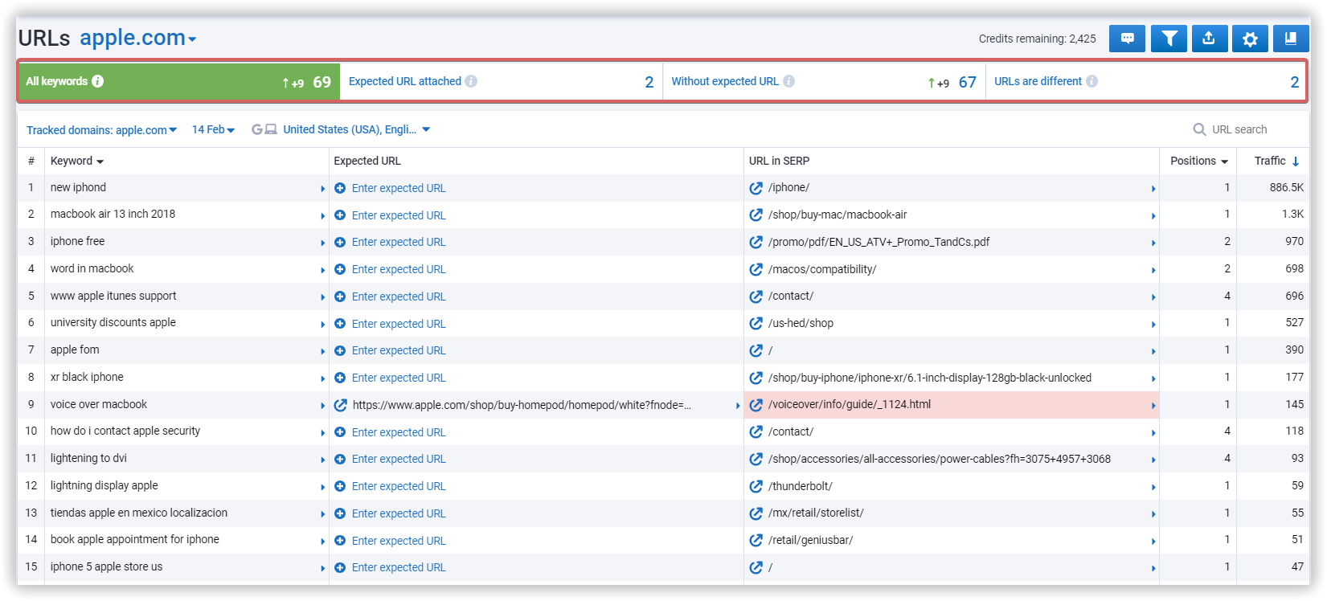Click plus icon for new iphond expected URL
The width and height of the screenshot is (1327, 601).
pyautogui.click(x=340, y=188)
